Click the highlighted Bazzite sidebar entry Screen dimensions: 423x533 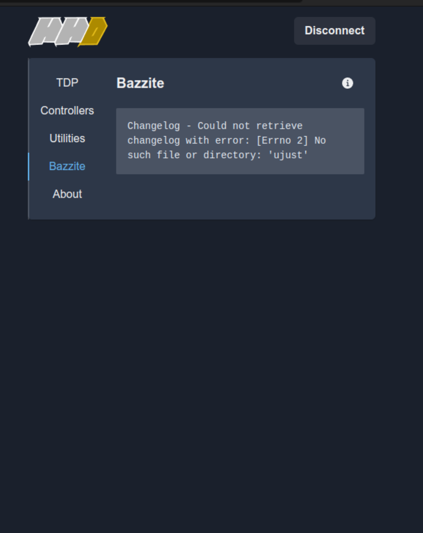[x=67, y=166]
